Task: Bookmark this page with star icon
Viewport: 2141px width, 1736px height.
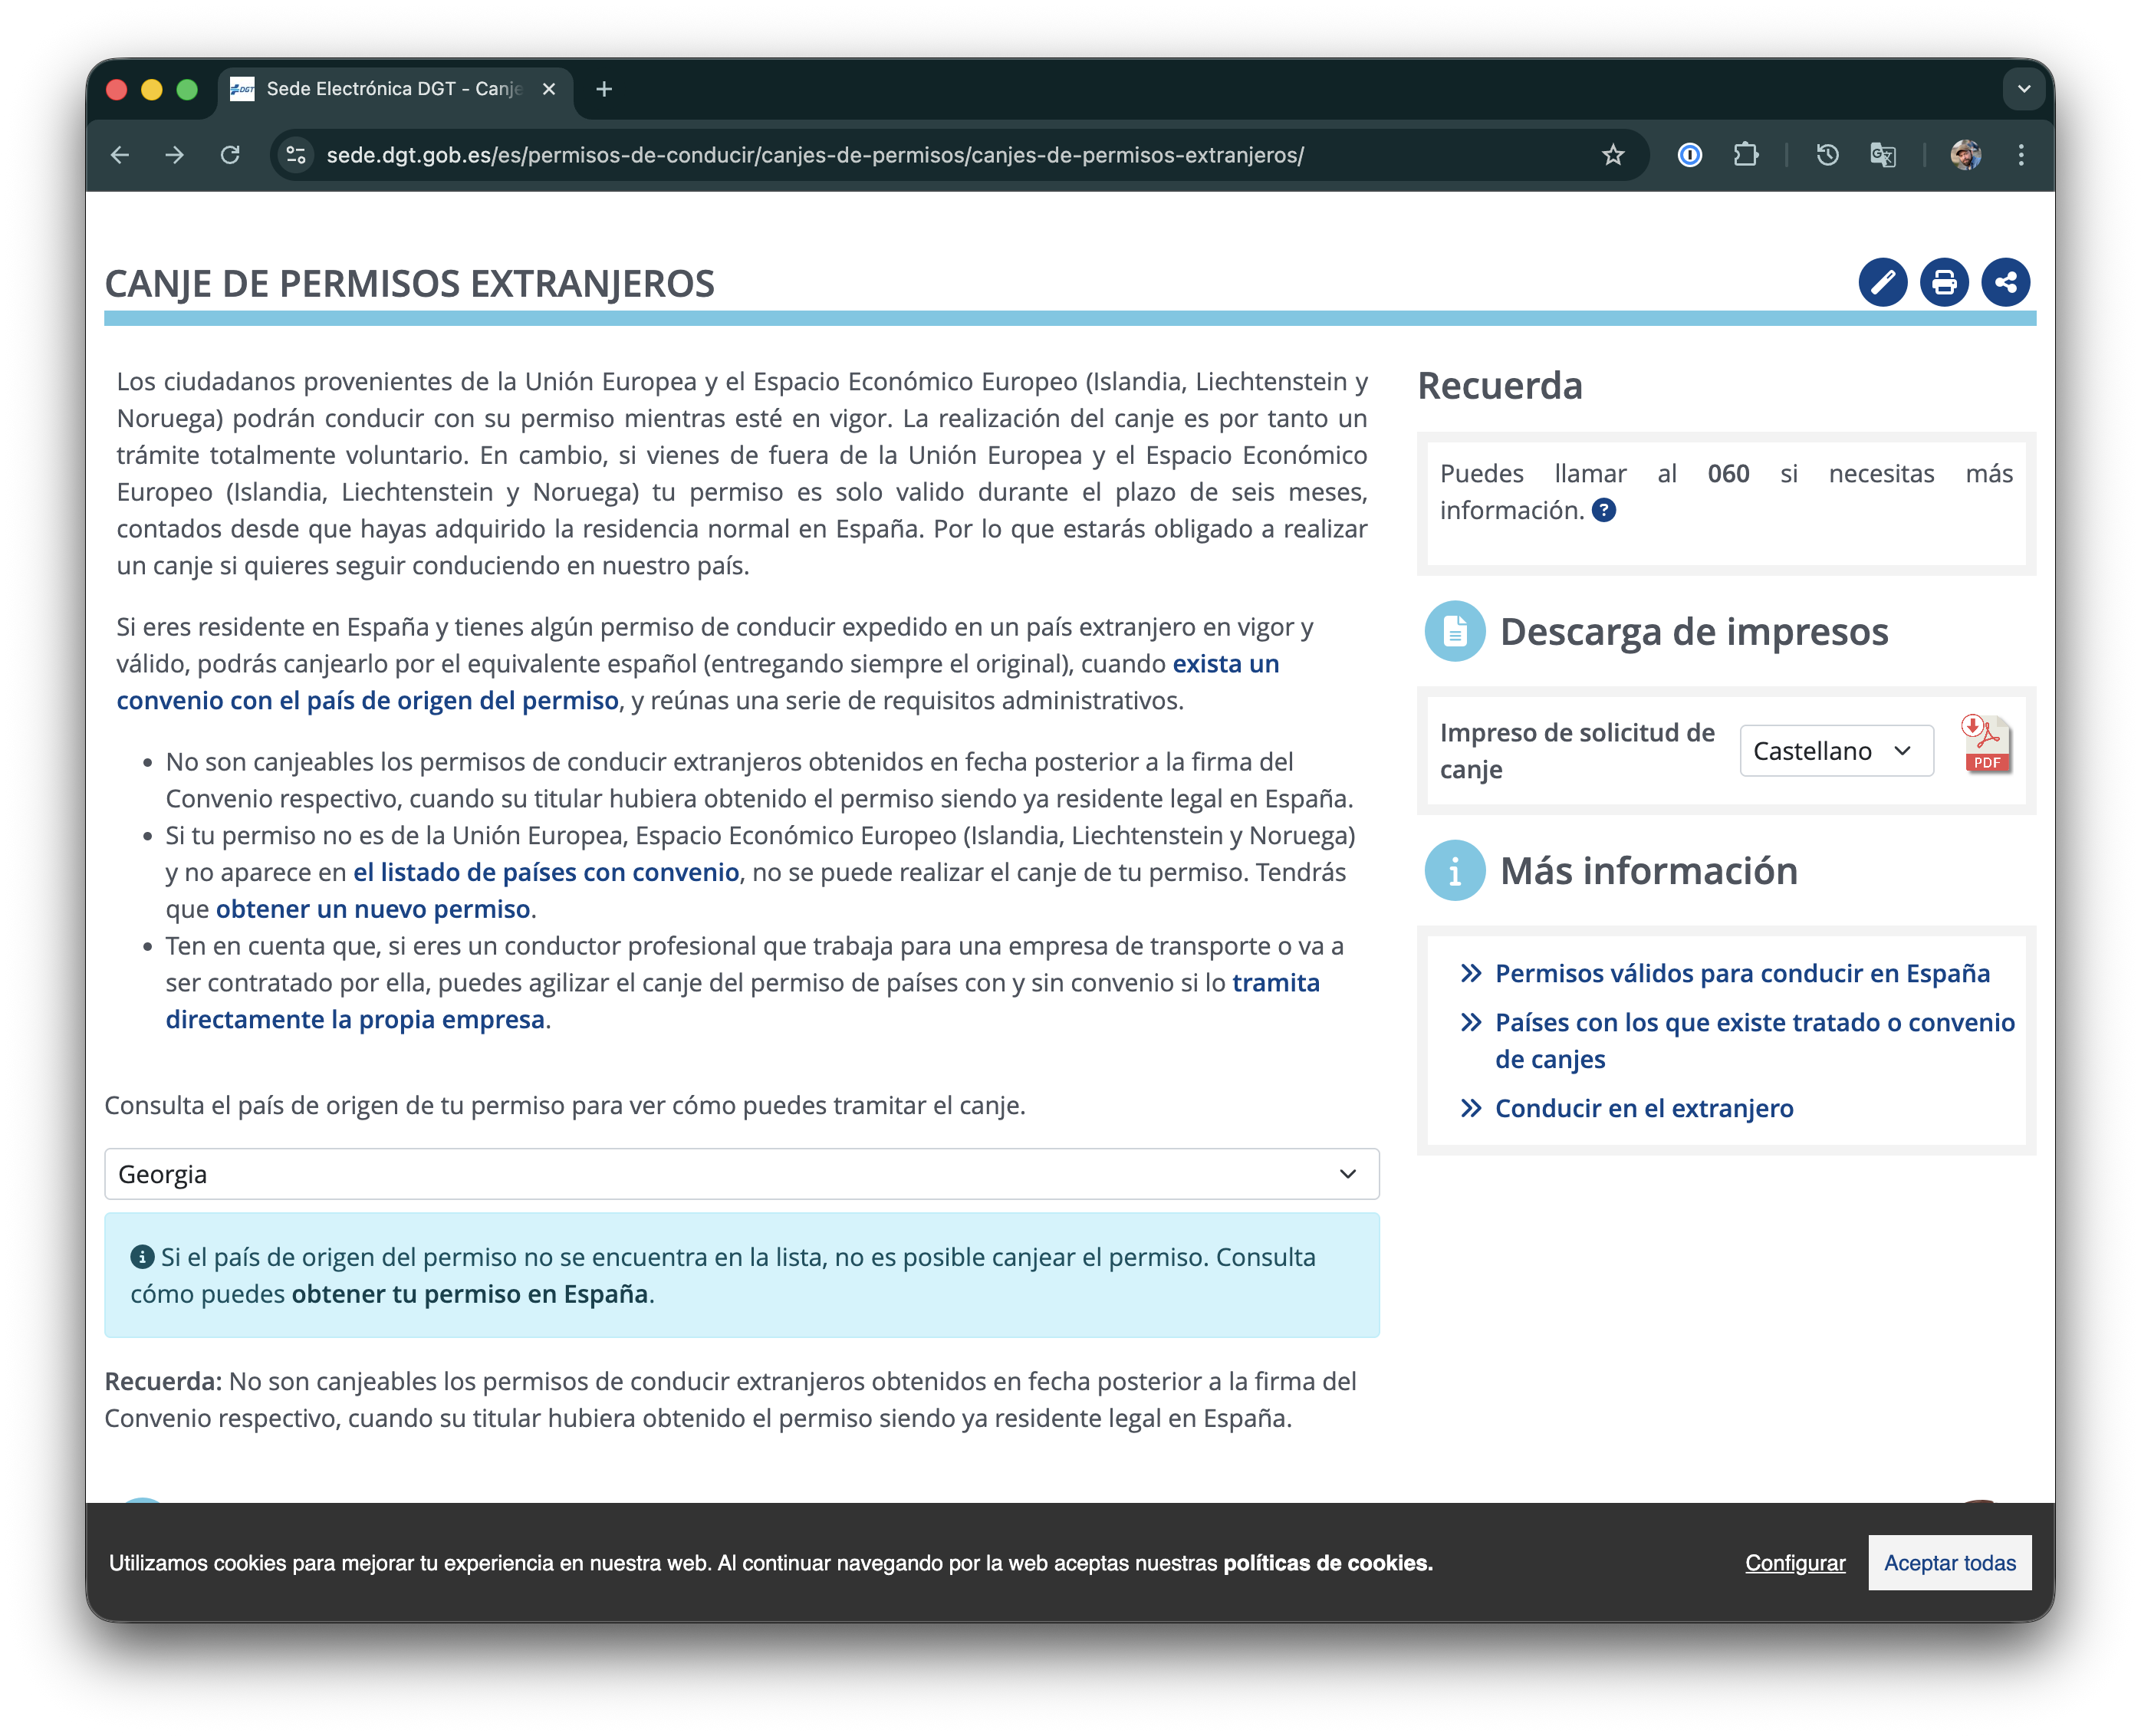Action: pyautogui.click(x=1612, y=155)
